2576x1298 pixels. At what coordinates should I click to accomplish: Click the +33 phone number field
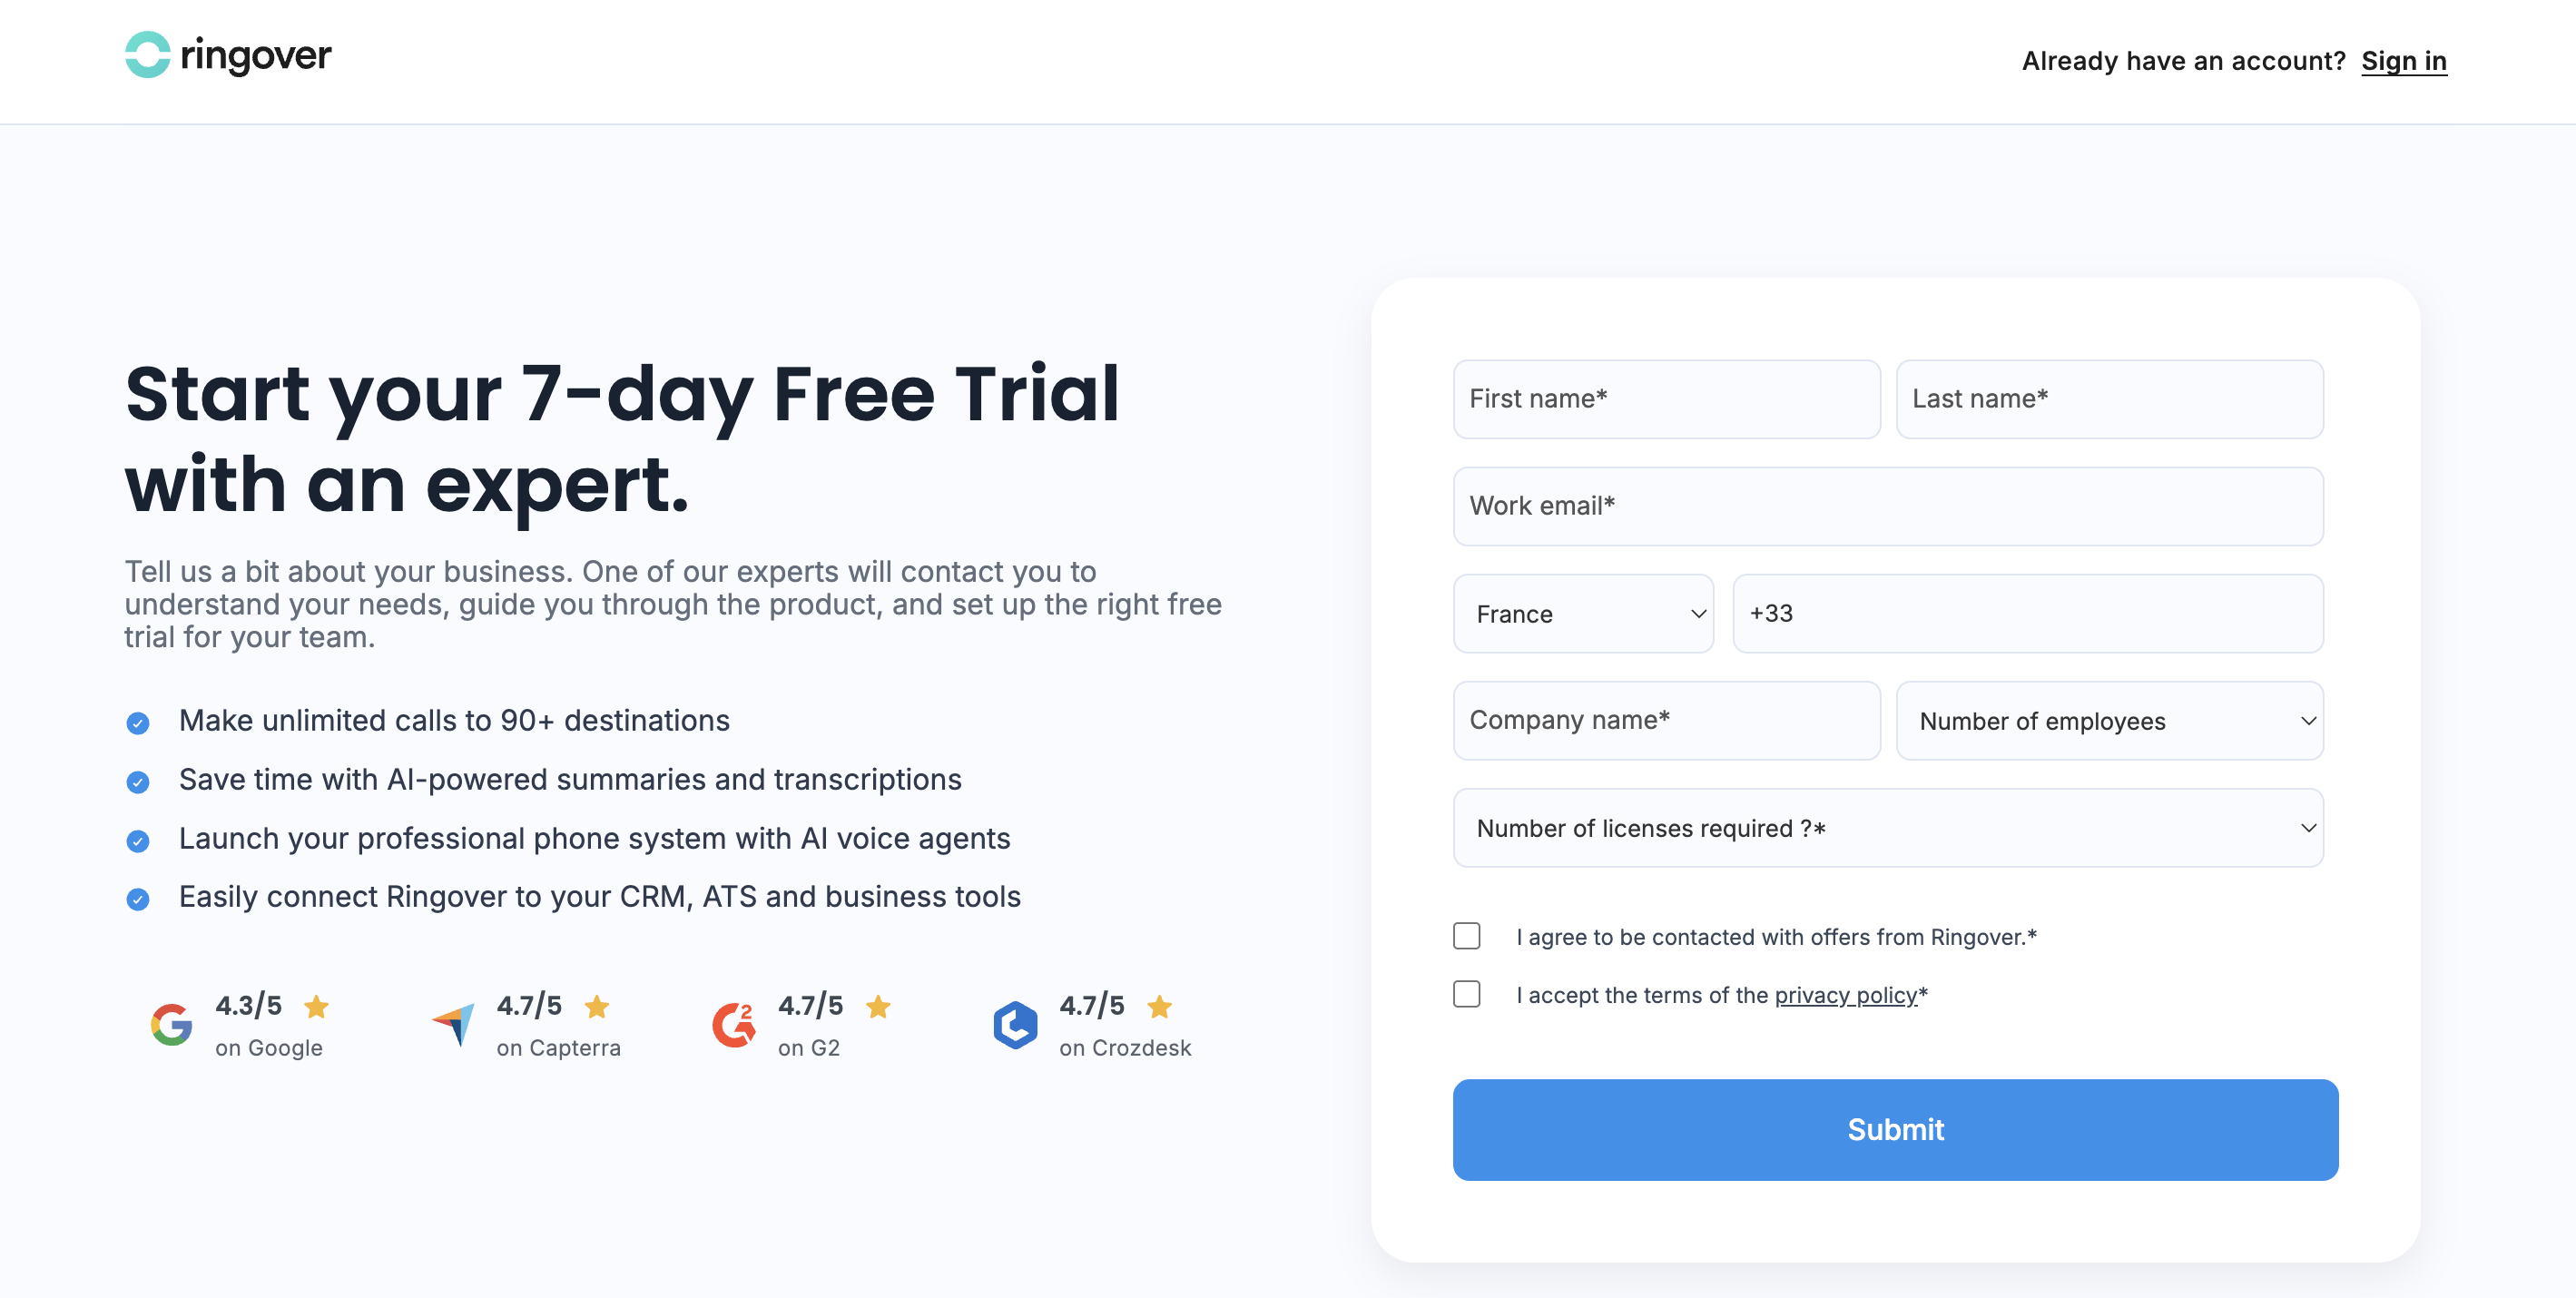pyautogui.click(x=2027, y=614)
